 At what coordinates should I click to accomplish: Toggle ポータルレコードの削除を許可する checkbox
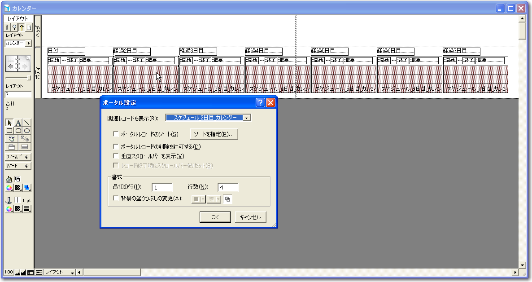(116, 146)
